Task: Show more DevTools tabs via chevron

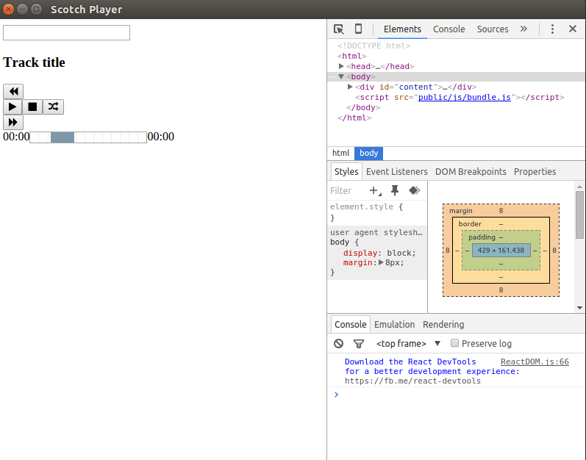Action: pyautogui.click(x=524, y=29)
